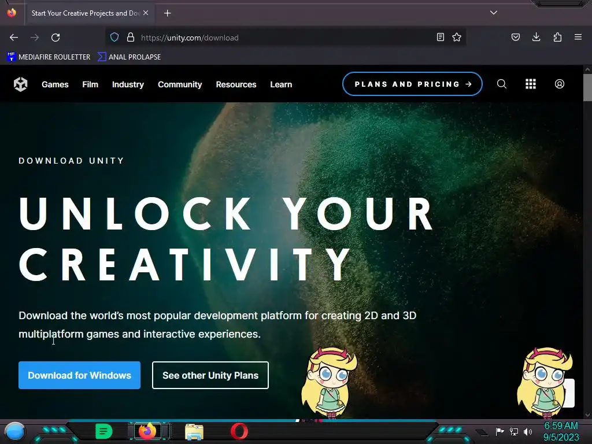The image size is (592, 444).
Task: Open Unity site search
Action: coord(501,84)
